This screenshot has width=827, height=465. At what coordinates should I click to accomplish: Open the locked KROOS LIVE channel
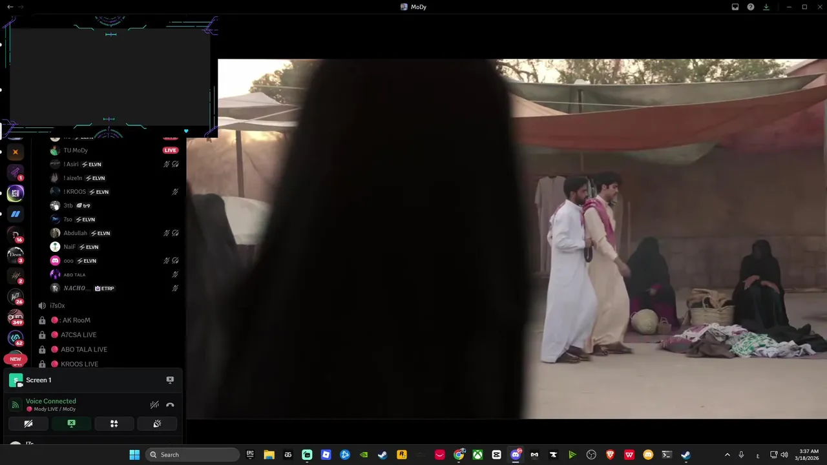(x=109, y=364)
